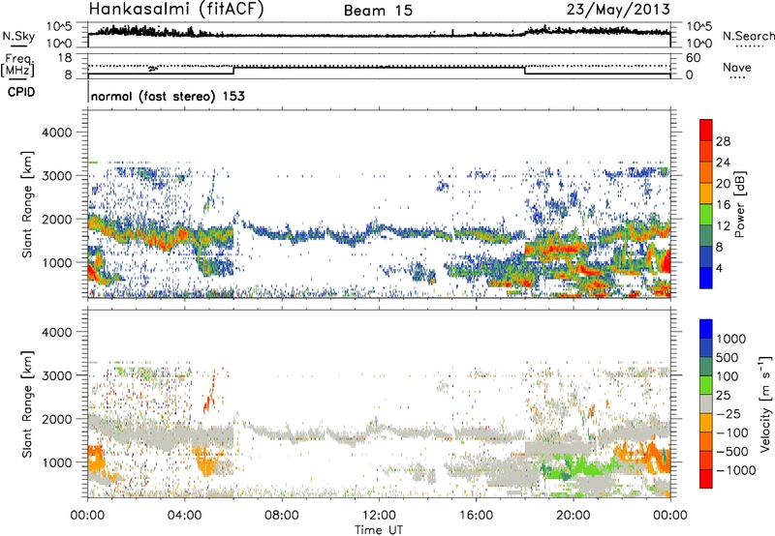The image size is (775, 536).
Task: Click the gray -25 to 25 Velocity colorbar segment
Action: pos(706,403)
